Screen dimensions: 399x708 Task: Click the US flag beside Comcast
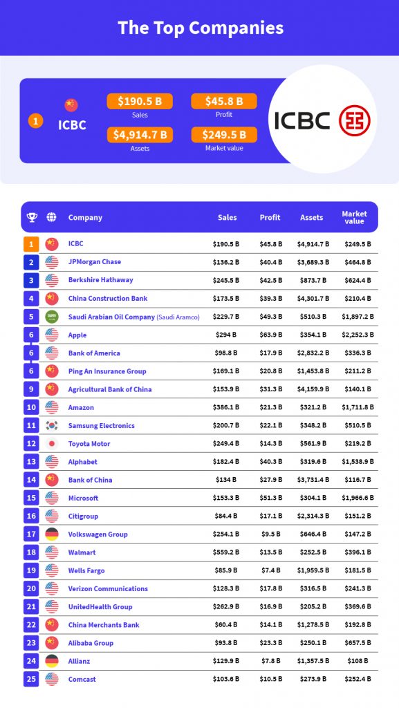pyautogui.click(x=52, y=679)
